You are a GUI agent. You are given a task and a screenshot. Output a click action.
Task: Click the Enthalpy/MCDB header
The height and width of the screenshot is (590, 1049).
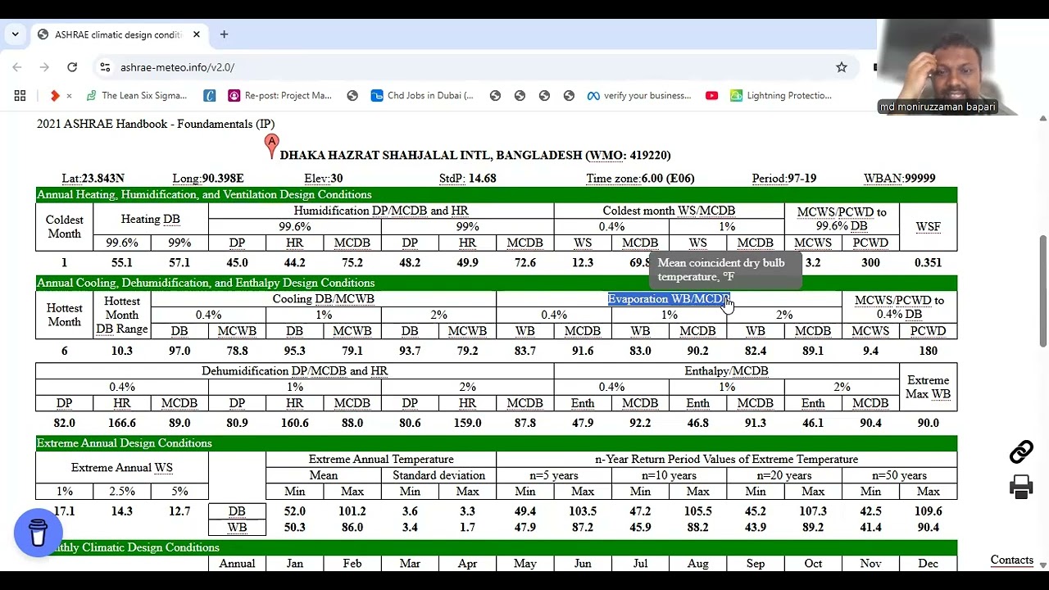(x=726, y=371)
